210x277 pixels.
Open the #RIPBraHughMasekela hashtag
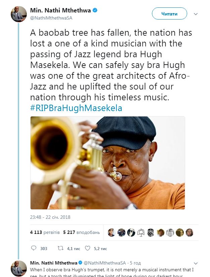pos(76,108)
